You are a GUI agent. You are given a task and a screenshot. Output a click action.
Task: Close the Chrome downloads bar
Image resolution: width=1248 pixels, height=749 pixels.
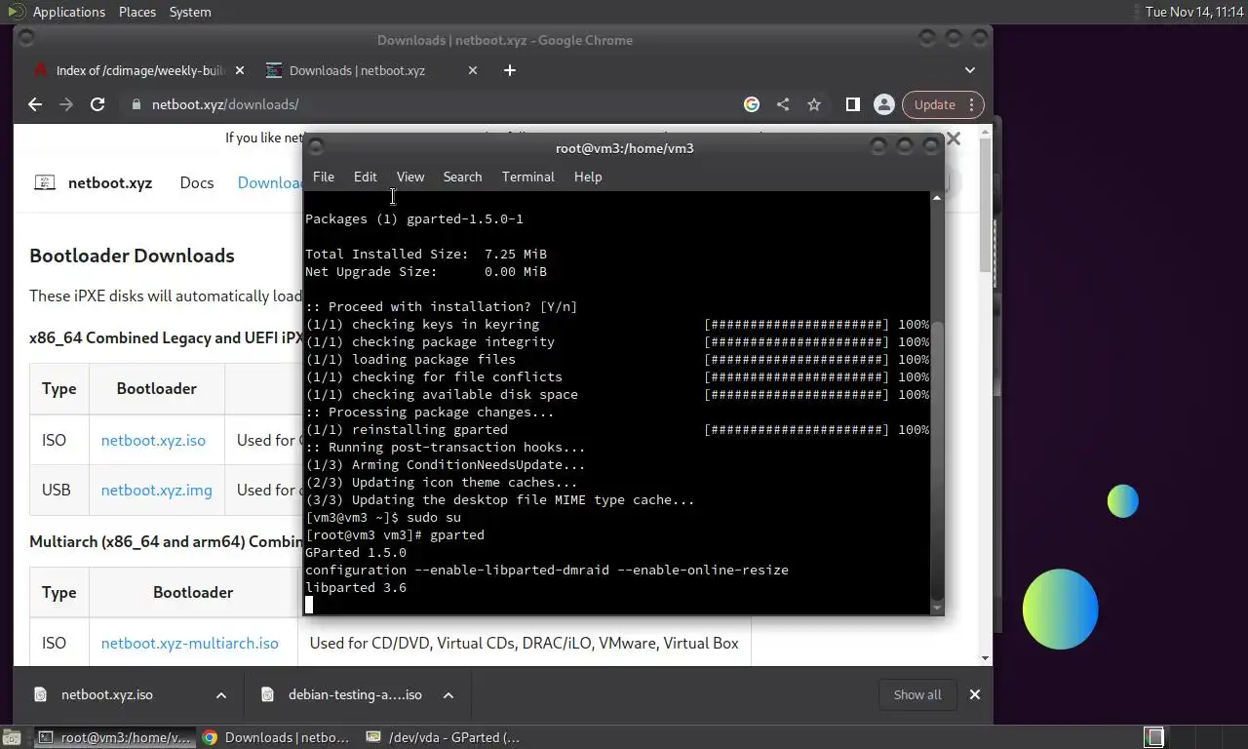tap(974, 694)
